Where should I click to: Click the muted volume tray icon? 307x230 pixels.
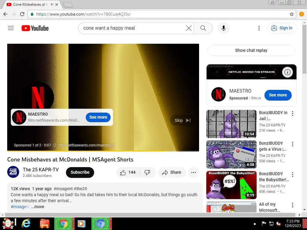click(x=279, y=223)
